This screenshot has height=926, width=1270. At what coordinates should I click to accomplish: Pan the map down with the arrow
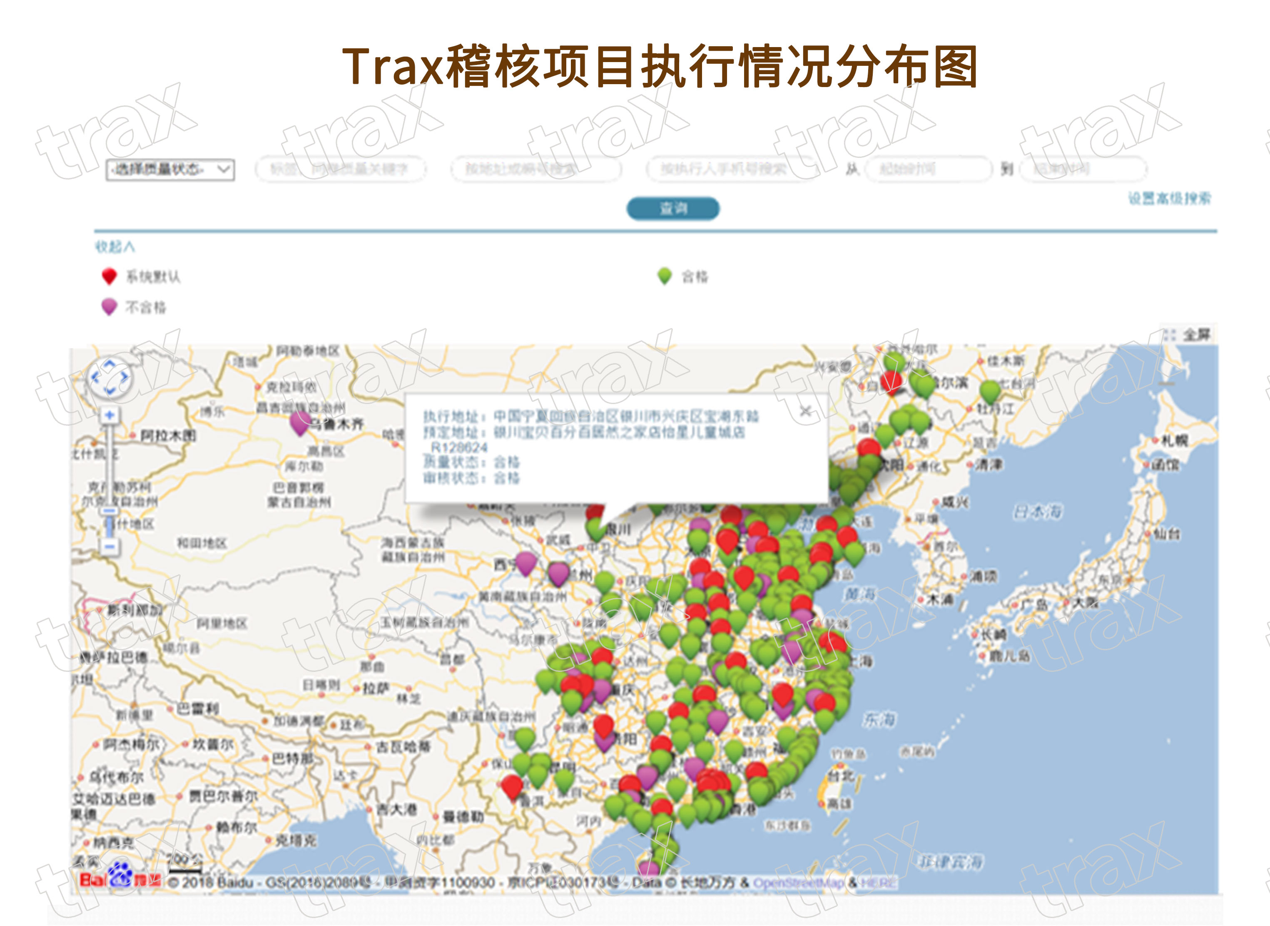click(109, 391)
